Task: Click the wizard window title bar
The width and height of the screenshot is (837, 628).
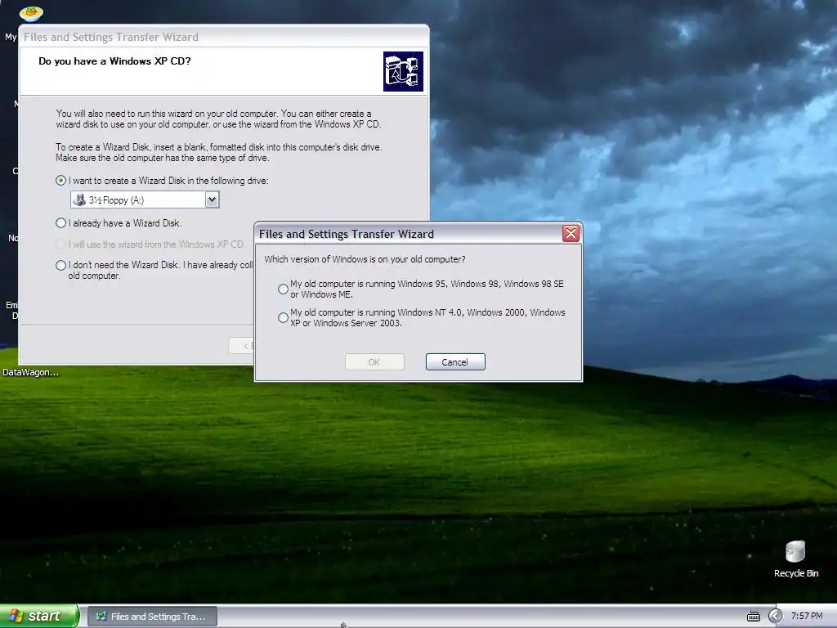Action: 224,36
